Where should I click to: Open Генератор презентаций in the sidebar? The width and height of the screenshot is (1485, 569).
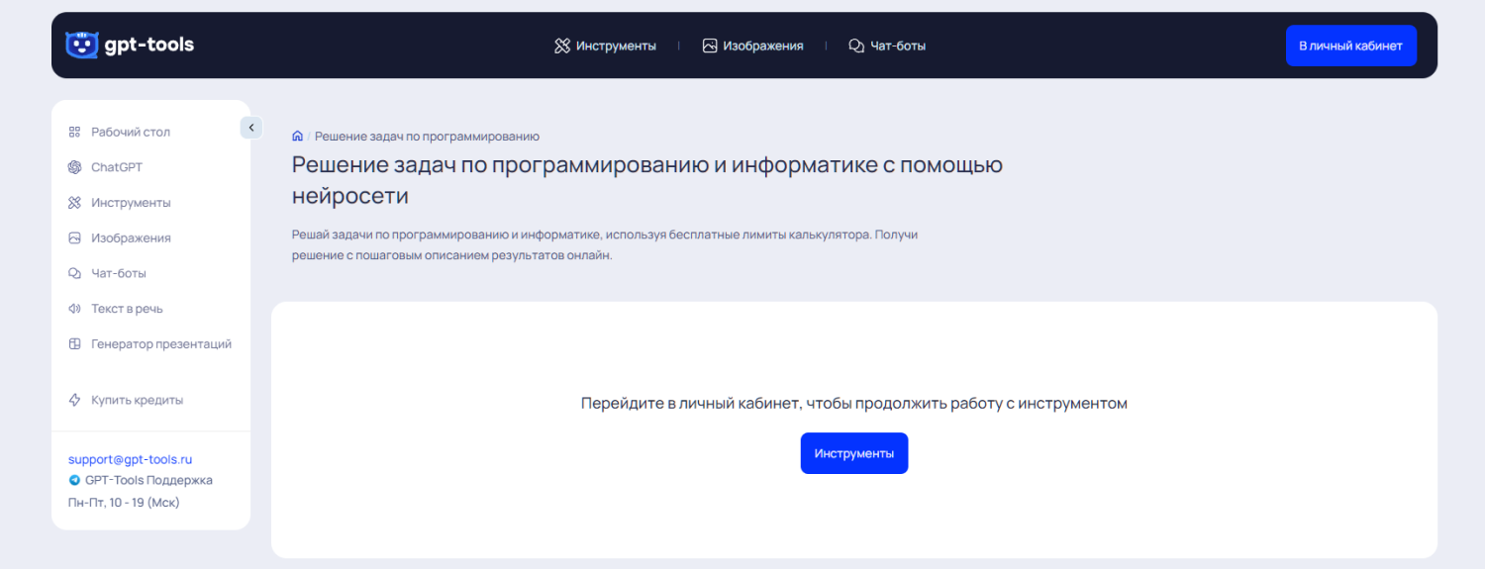pyautogui.click(x=161, y=344)
